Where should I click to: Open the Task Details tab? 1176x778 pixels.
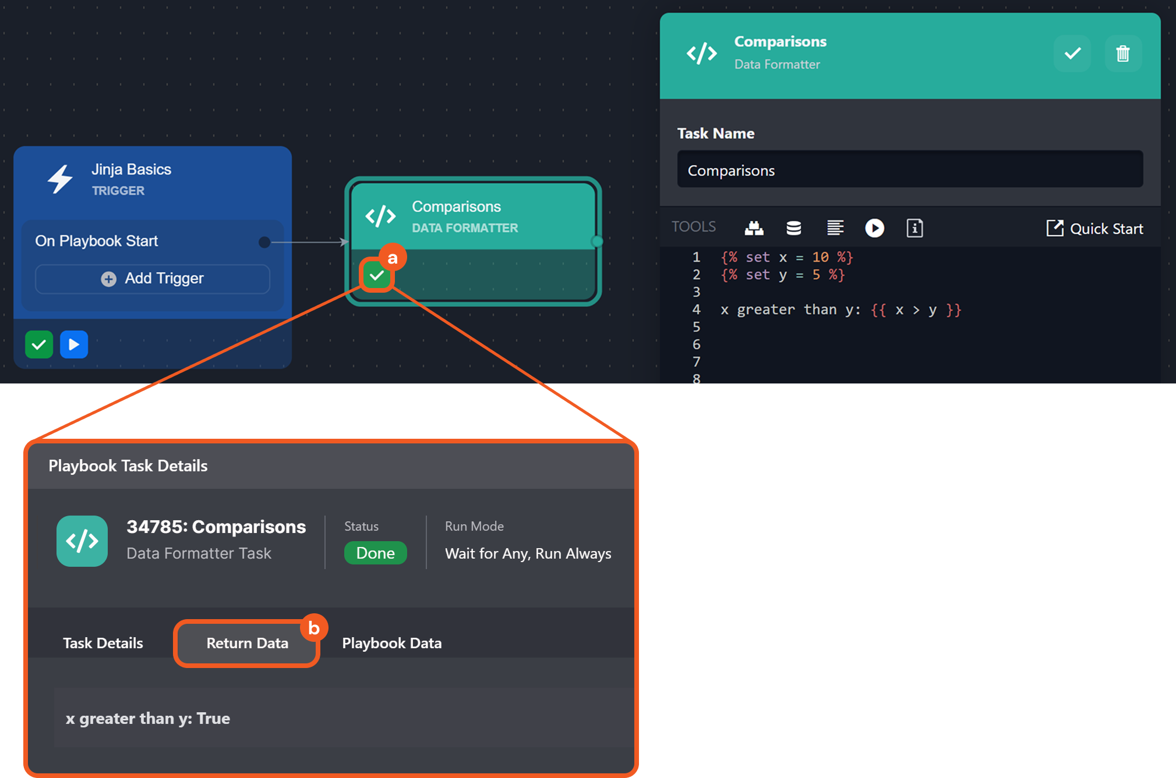click(x=103, y=643)
